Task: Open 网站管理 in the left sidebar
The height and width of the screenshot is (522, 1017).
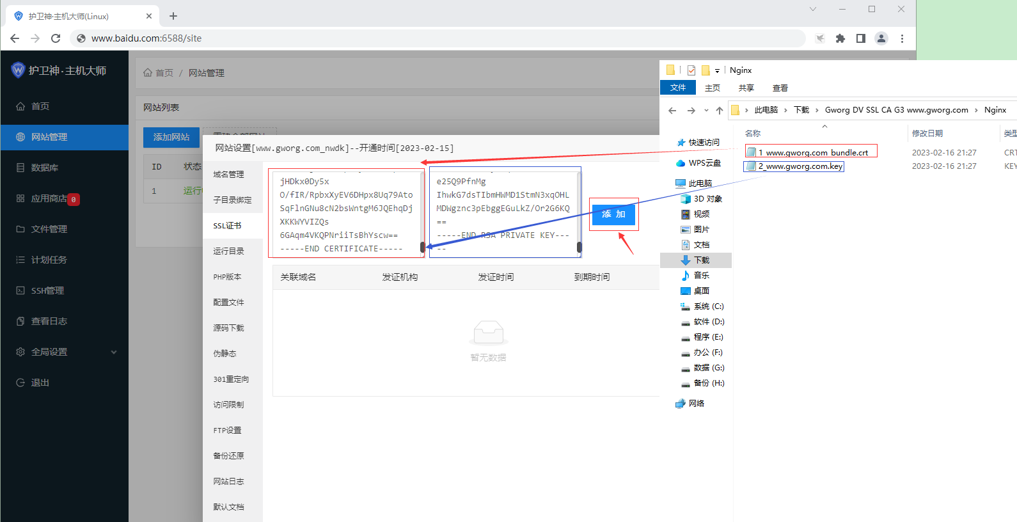Action: tap(64, 137)
